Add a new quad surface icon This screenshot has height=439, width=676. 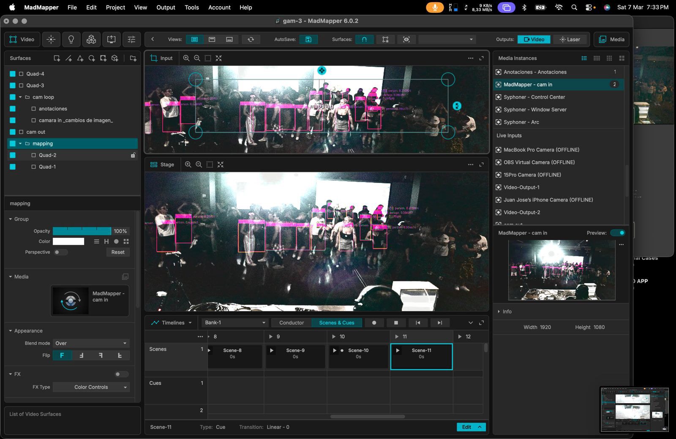(x=57, y=58)
